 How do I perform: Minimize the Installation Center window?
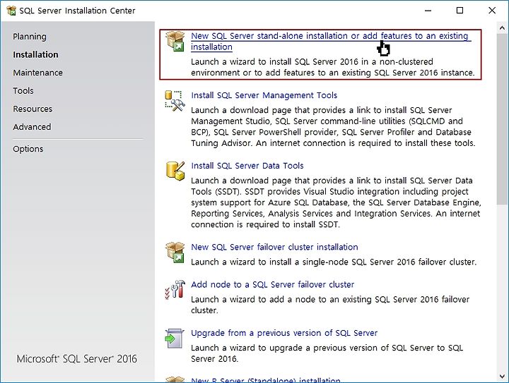coord(428,11)
